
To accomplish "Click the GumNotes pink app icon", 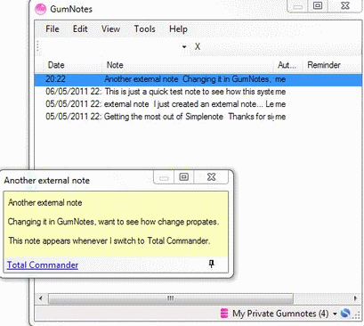I will [40, 9].
